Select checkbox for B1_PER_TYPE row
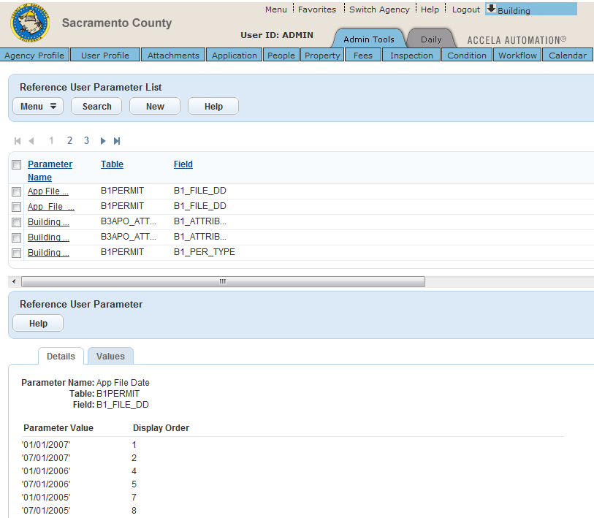 point(16,253)
